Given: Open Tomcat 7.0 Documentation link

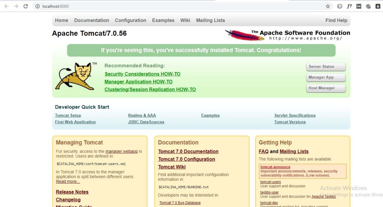Looking at the screenshot, I should 189,152.
